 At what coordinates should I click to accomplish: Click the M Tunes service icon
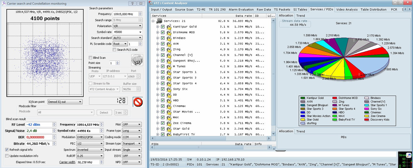pos(169,66)
